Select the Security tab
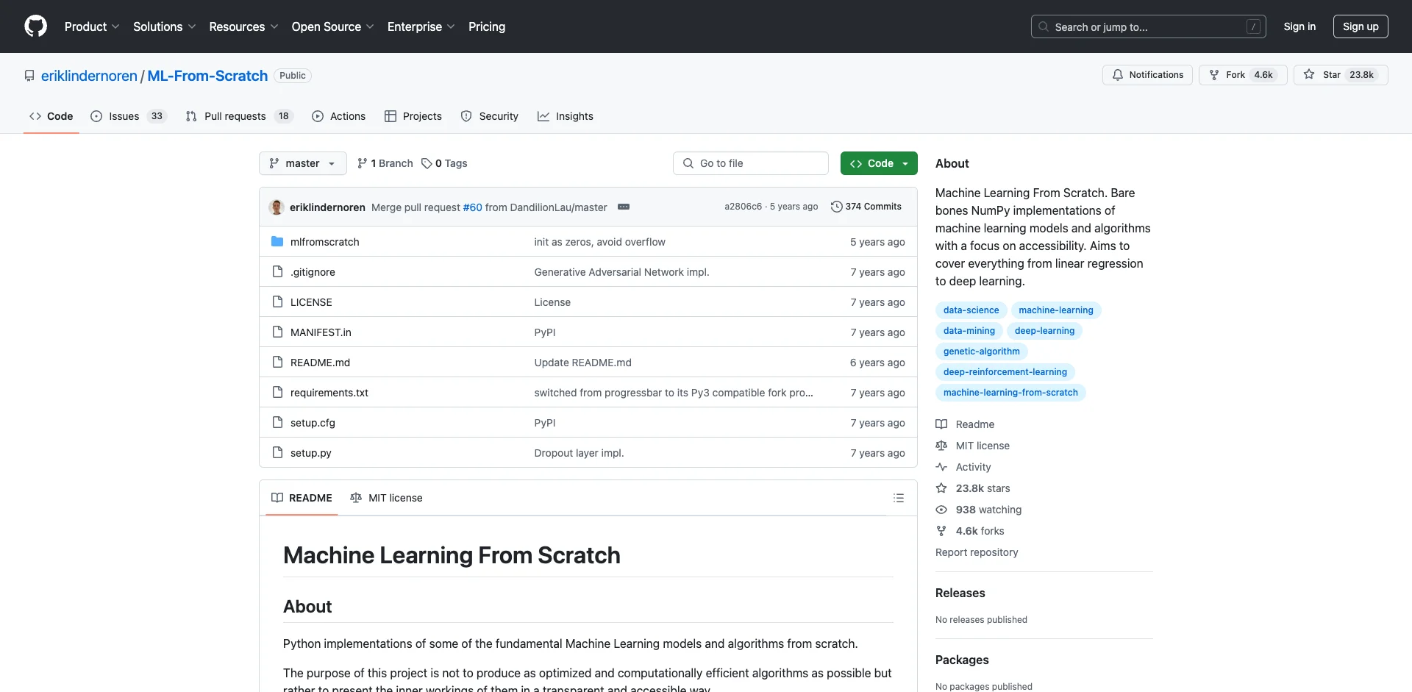The image size is (1412, 692). click(x=489, y=116)
